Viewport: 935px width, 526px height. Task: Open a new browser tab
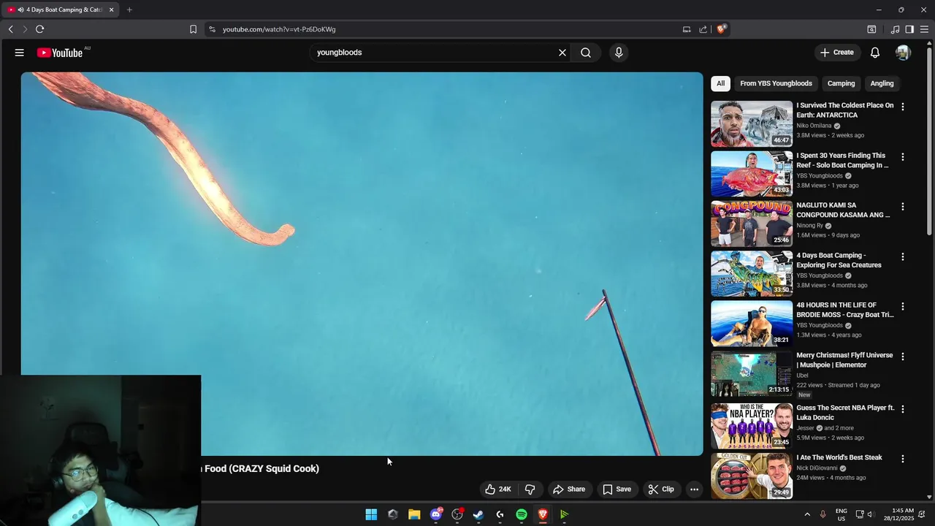(x=129, y=9)
